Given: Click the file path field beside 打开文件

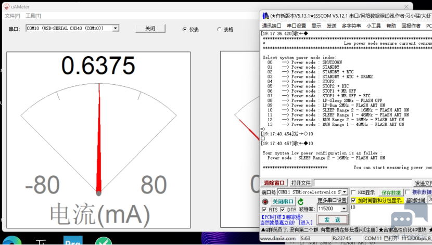Looking at the screenshot, I should point(363,183).
